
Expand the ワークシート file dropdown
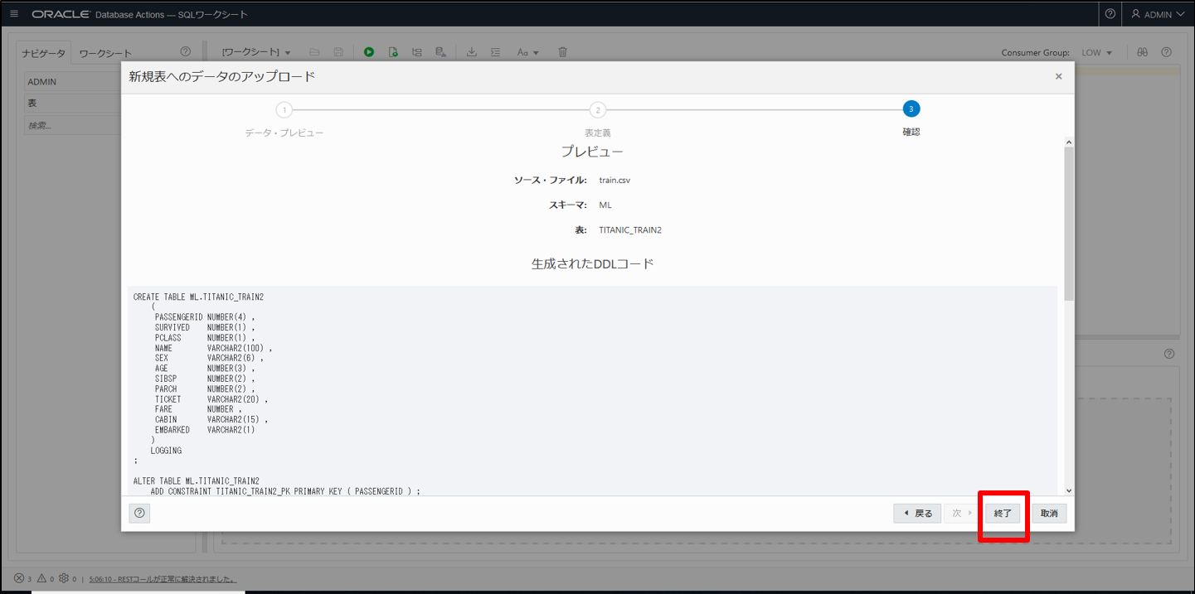click(x=256, y=52)
